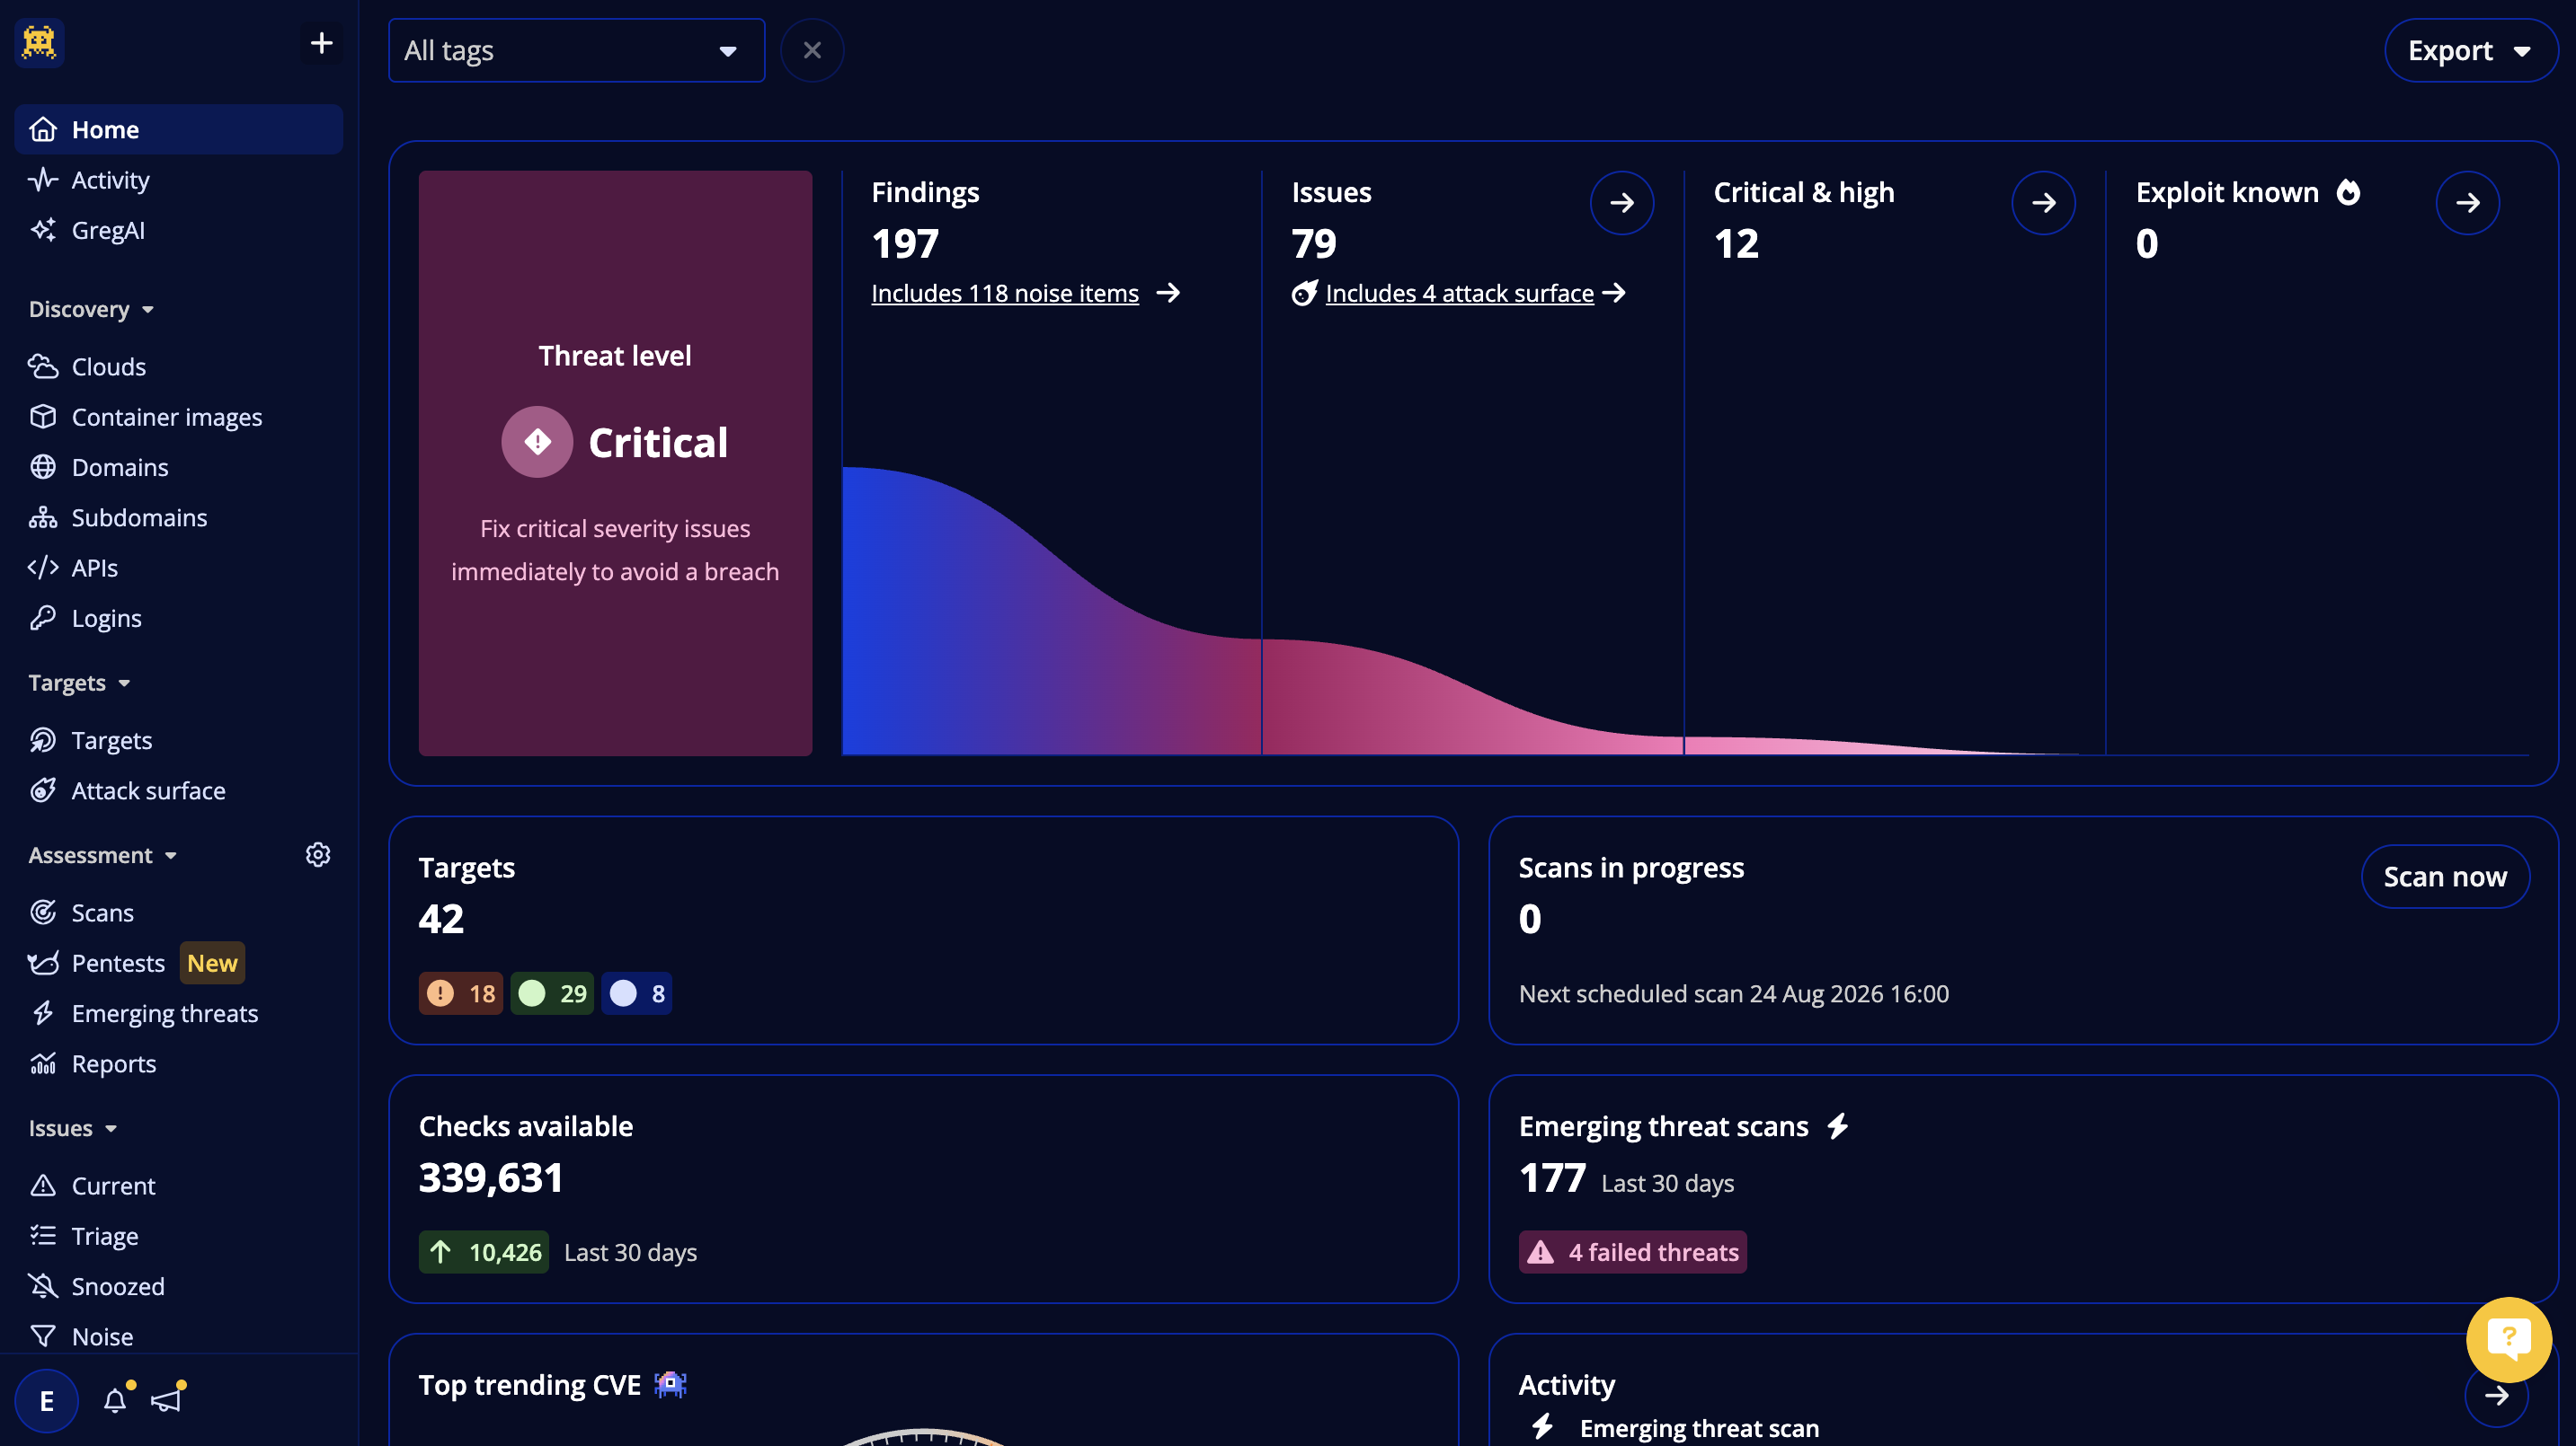Select Home in sidebar
The width and height of the screenshot is (2576, 1446).
tap(179, 130)
